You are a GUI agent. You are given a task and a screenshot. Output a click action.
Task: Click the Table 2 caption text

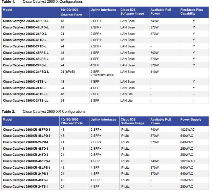coord(54,111)
